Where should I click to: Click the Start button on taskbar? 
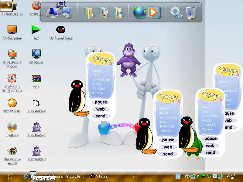[x=10, y=177]
